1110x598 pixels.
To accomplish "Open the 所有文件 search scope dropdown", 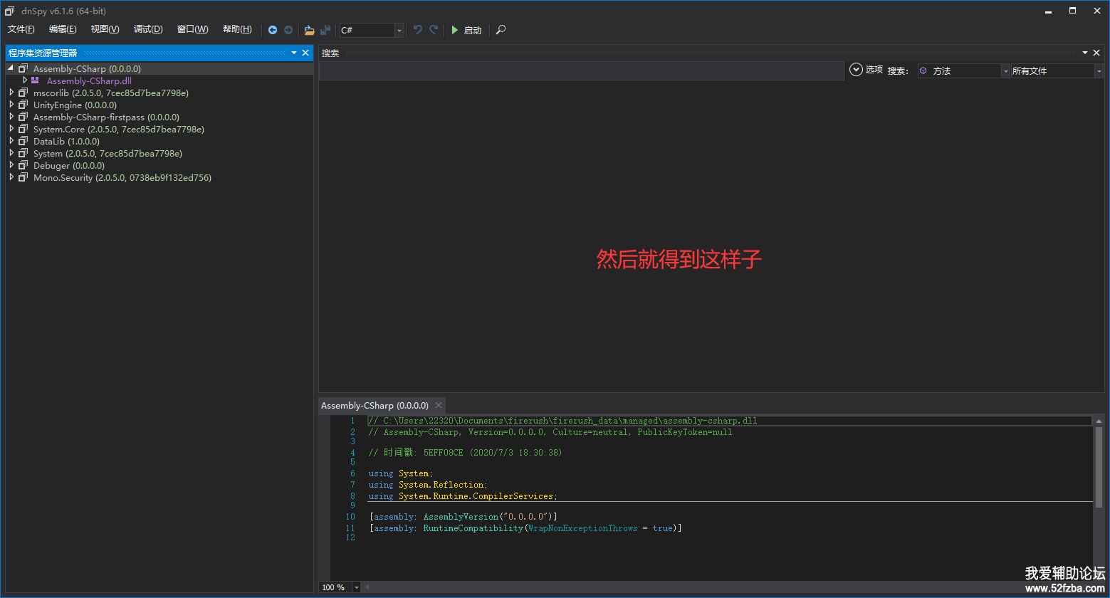I will point(1099,71).
